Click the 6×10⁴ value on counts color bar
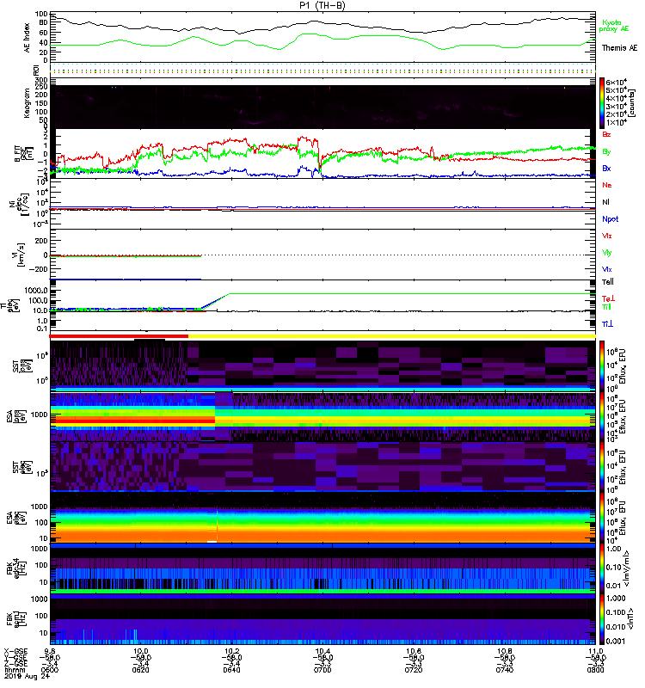 tap(617, 82)
